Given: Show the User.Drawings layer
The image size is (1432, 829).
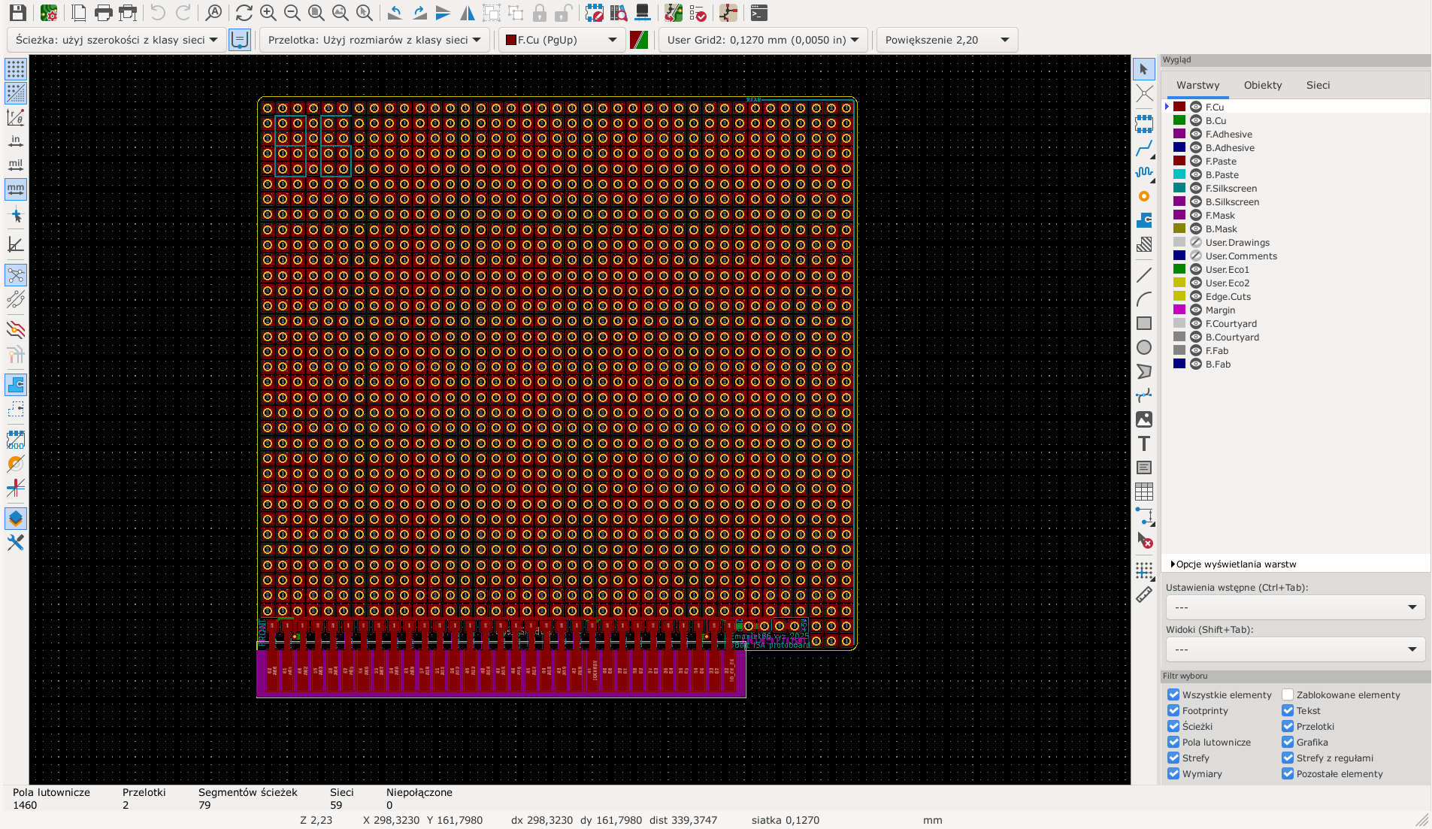Looking at the screenshot, I should point(1195,242).
